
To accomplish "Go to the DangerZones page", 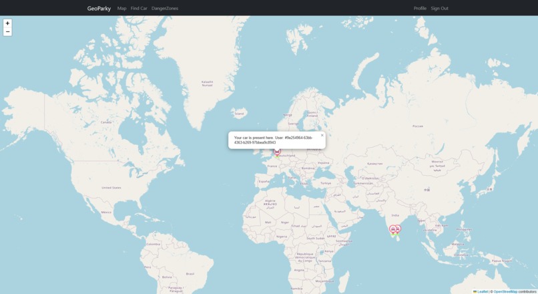I will [165, 8].
